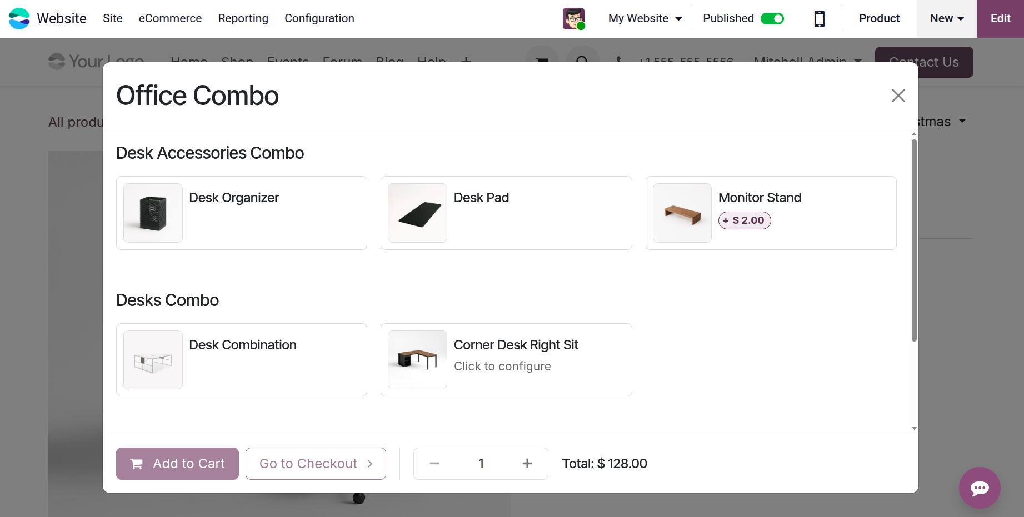Click the Add to Cart button
The height and width of the screenshot is (517, 1024).
177,464
